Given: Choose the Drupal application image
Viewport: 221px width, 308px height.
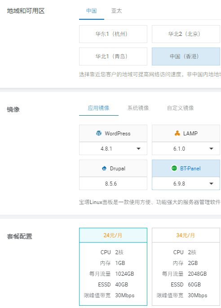Looking at the screenshot, I should (113, 168).
